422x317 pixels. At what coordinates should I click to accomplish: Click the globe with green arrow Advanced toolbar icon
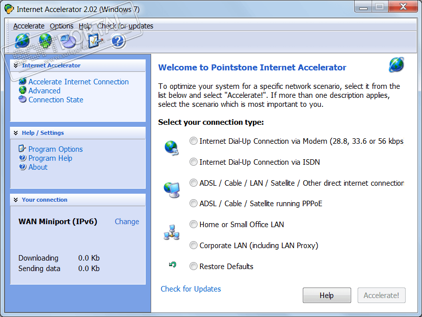[45, 40]
